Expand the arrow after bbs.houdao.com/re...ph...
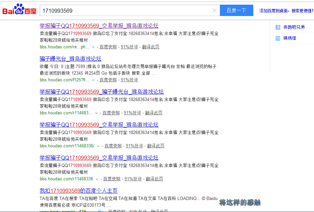This screenshot has width=314, height=212. 93,47
